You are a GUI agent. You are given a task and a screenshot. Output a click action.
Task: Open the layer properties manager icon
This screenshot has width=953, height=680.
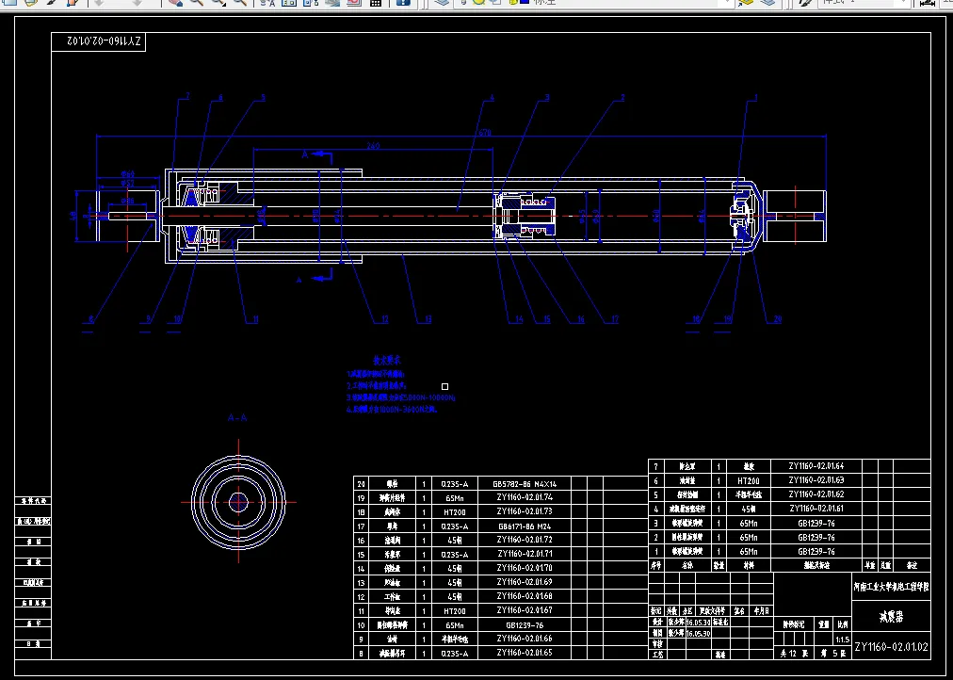tap(442, 3)
